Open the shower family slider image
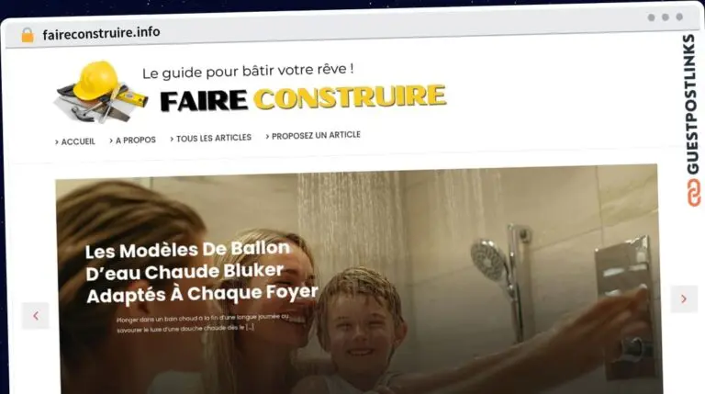Image resolution: width=705 pixels, height=394 pixels. tap(358, 281)
